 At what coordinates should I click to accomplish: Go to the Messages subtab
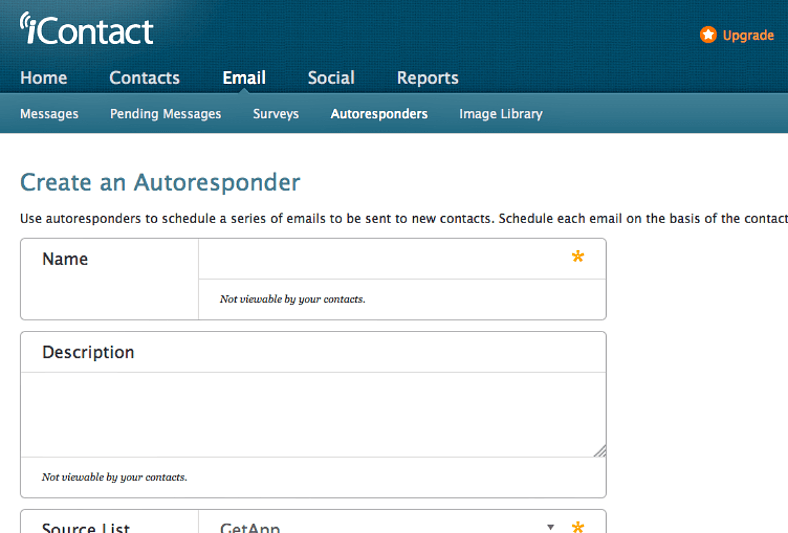49,113
